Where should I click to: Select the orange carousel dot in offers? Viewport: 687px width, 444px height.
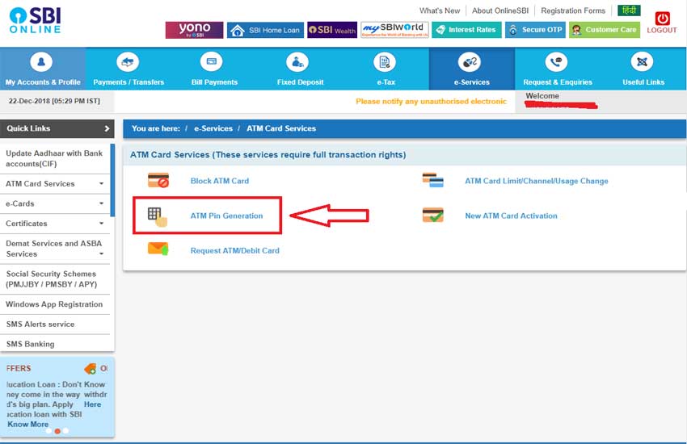pos(57,431)
